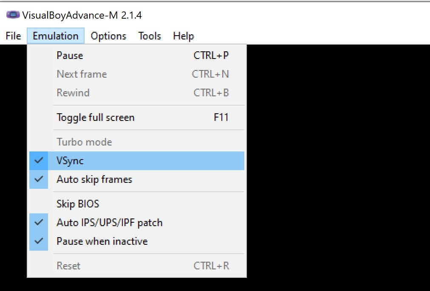Select the Reset menu entry
430x291 pixels.
68,265
